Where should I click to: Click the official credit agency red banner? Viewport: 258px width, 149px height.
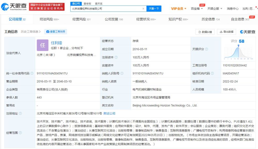[x=47, y=7]
